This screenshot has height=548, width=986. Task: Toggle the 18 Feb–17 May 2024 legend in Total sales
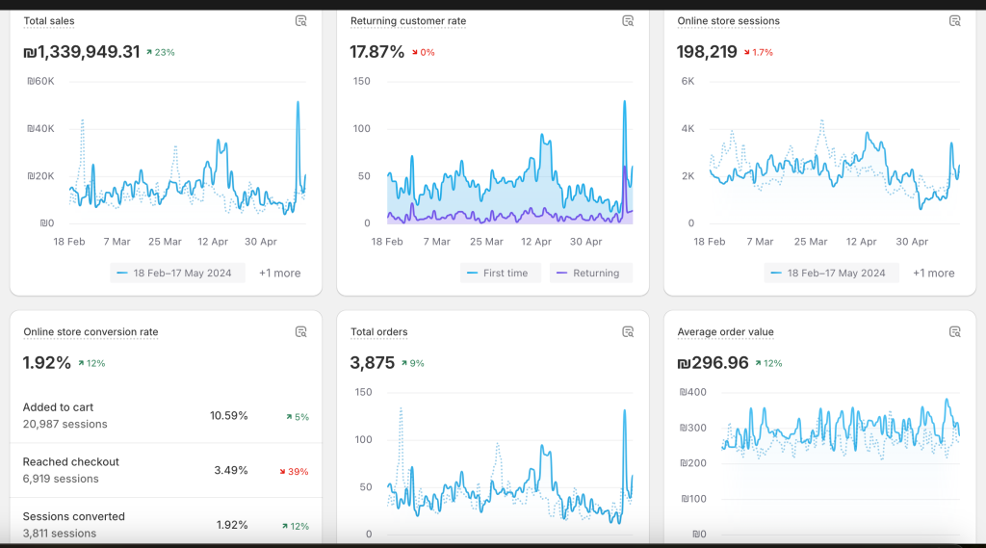178,274
